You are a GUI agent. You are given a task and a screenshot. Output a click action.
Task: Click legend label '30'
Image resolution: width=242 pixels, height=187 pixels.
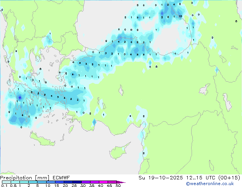[83, 185]
